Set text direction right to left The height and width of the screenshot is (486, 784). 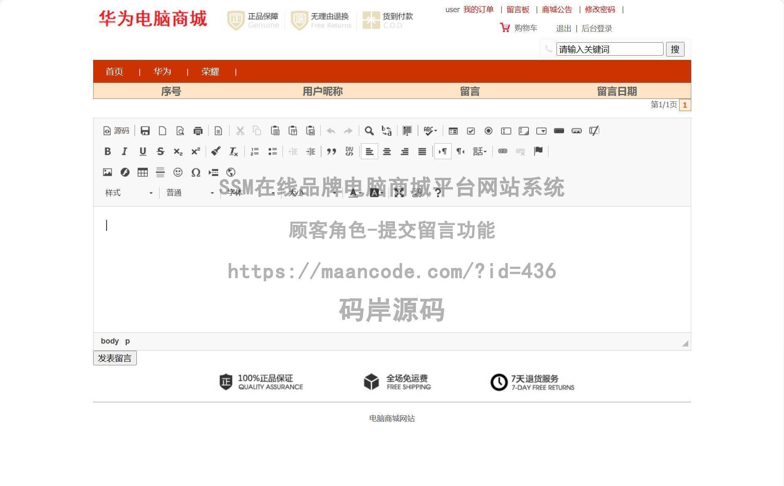coord(460,151)
